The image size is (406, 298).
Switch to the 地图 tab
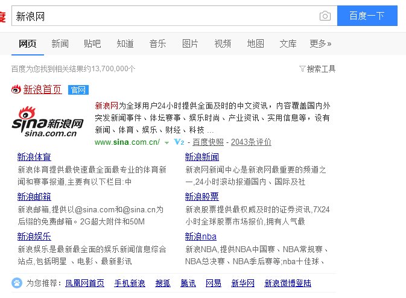coord(255,43)
